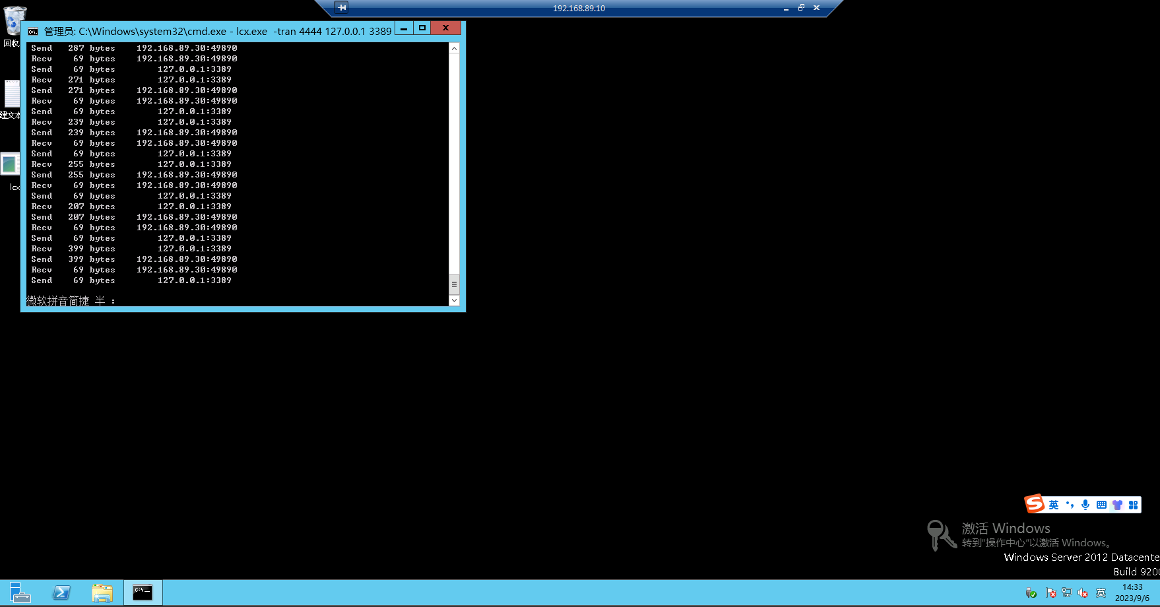Open the clock showing 14:33

(x=1132, y=592)
